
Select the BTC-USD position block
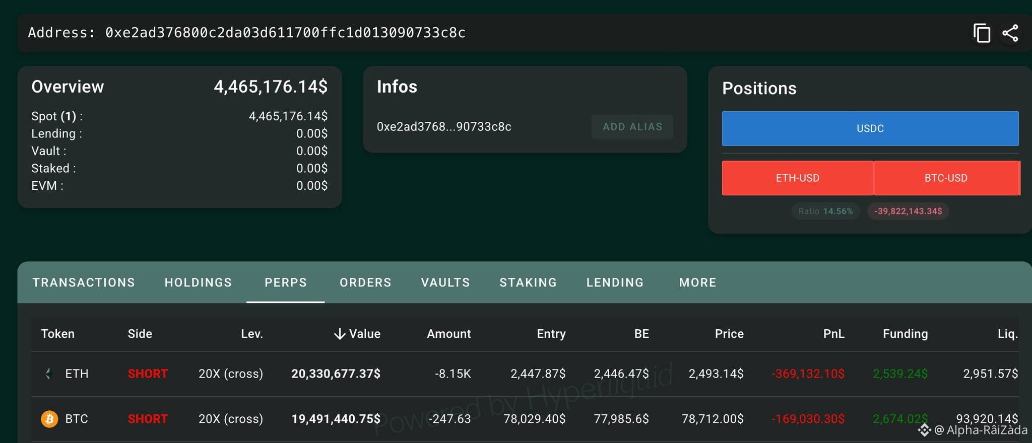pos(946,178)
